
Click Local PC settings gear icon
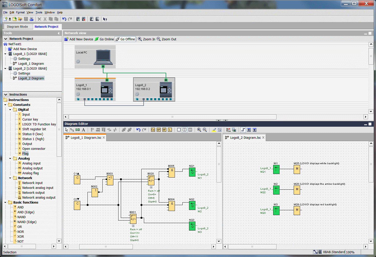tap(78, 61)
